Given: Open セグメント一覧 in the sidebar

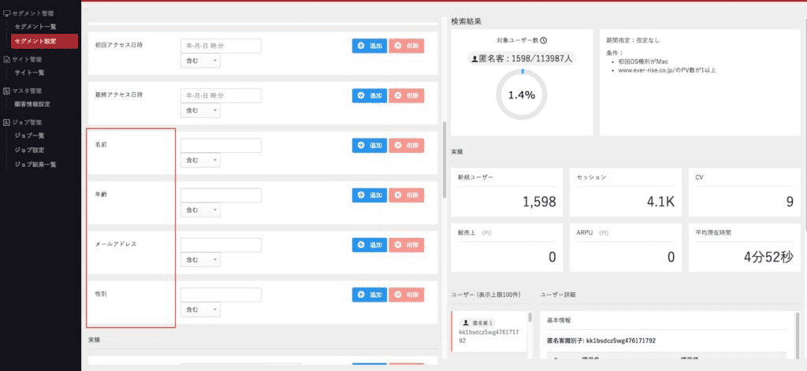Looking at the screenshot, I should click(35, 27).
